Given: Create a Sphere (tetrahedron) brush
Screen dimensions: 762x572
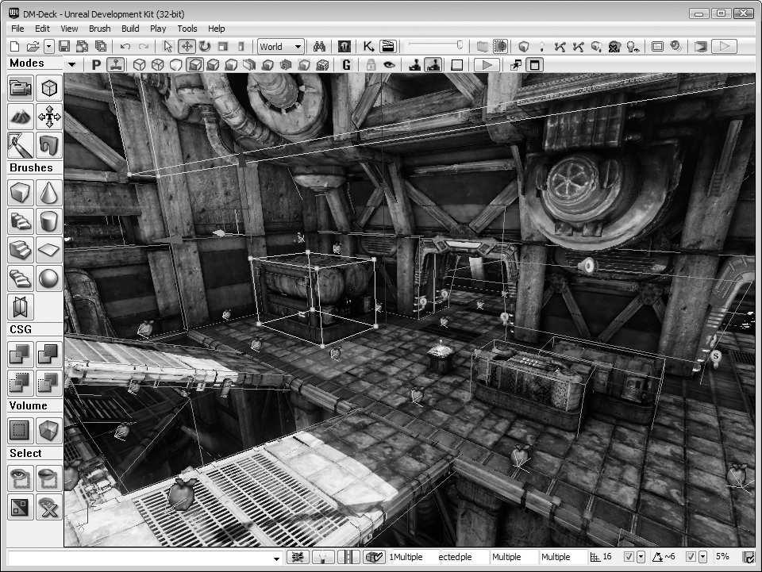Looking at the screenshot, I should coord(49,278).
